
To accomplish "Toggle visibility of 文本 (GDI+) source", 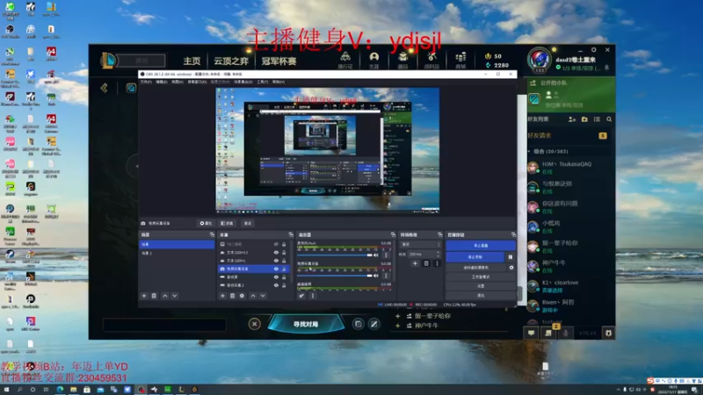I will [276, 261].
